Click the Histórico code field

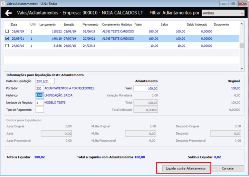(x=40, y=95)
